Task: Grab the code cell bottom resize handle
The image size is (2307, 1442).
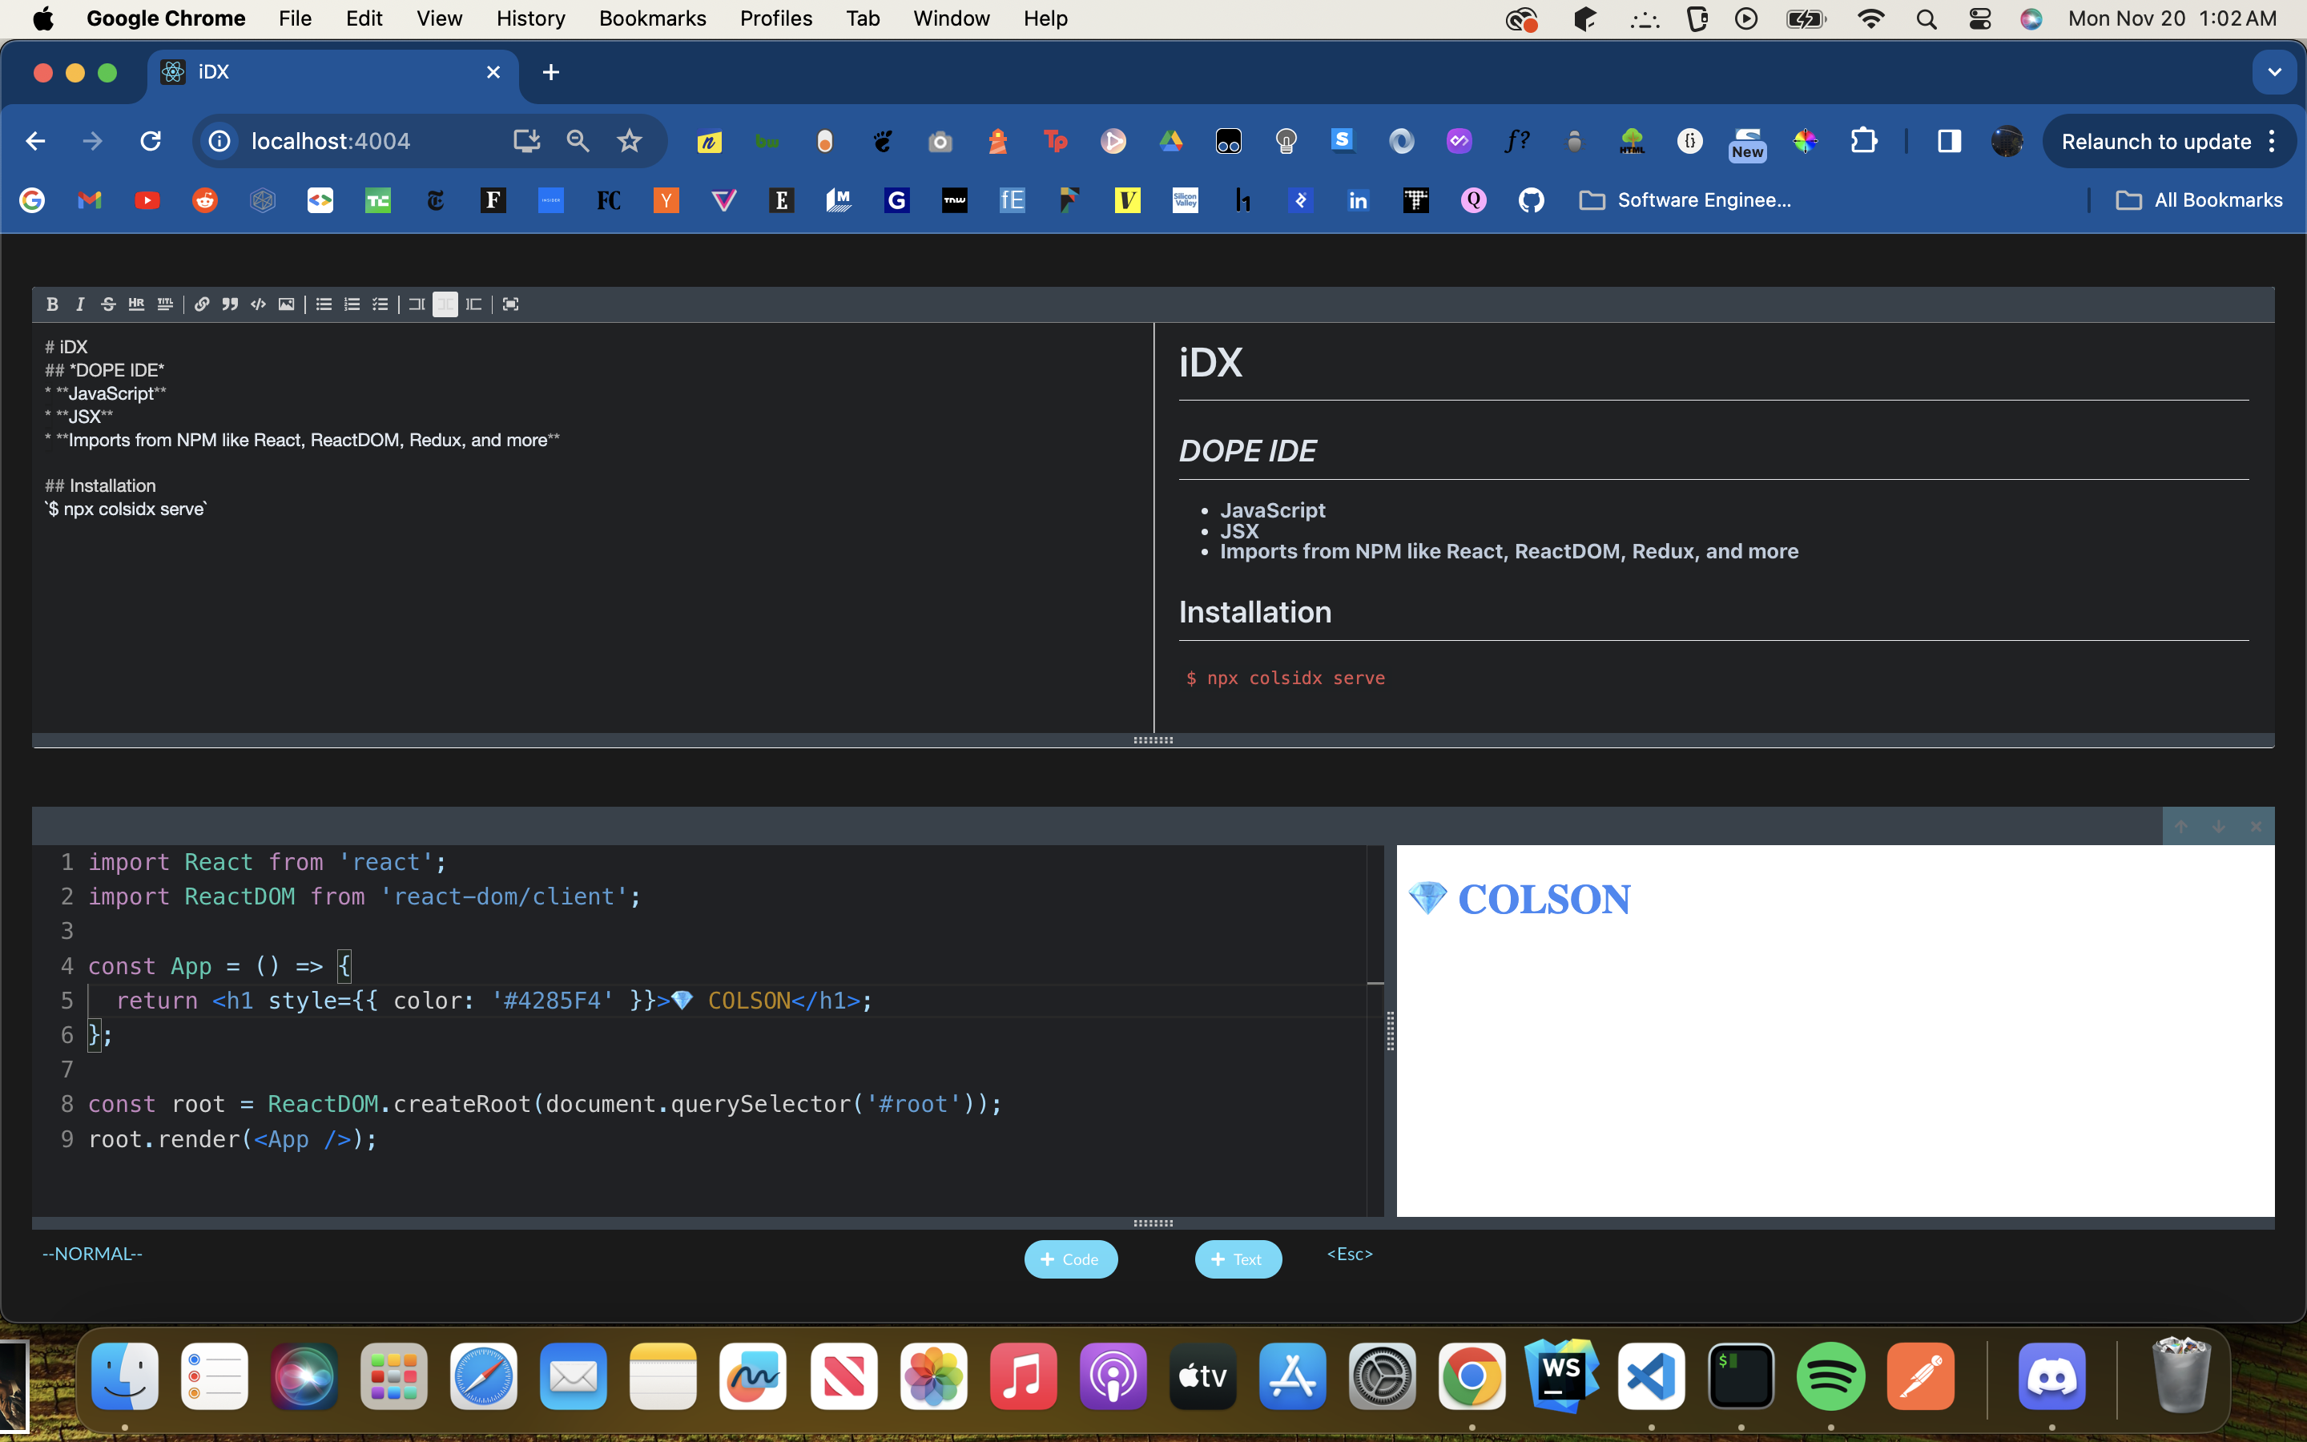Action: tap(1153, 1222)
